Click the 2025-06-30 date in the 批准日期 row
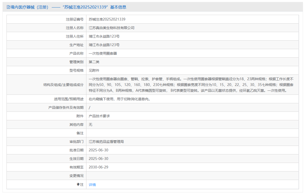This screenshot has height=194, width=305. 99,150
